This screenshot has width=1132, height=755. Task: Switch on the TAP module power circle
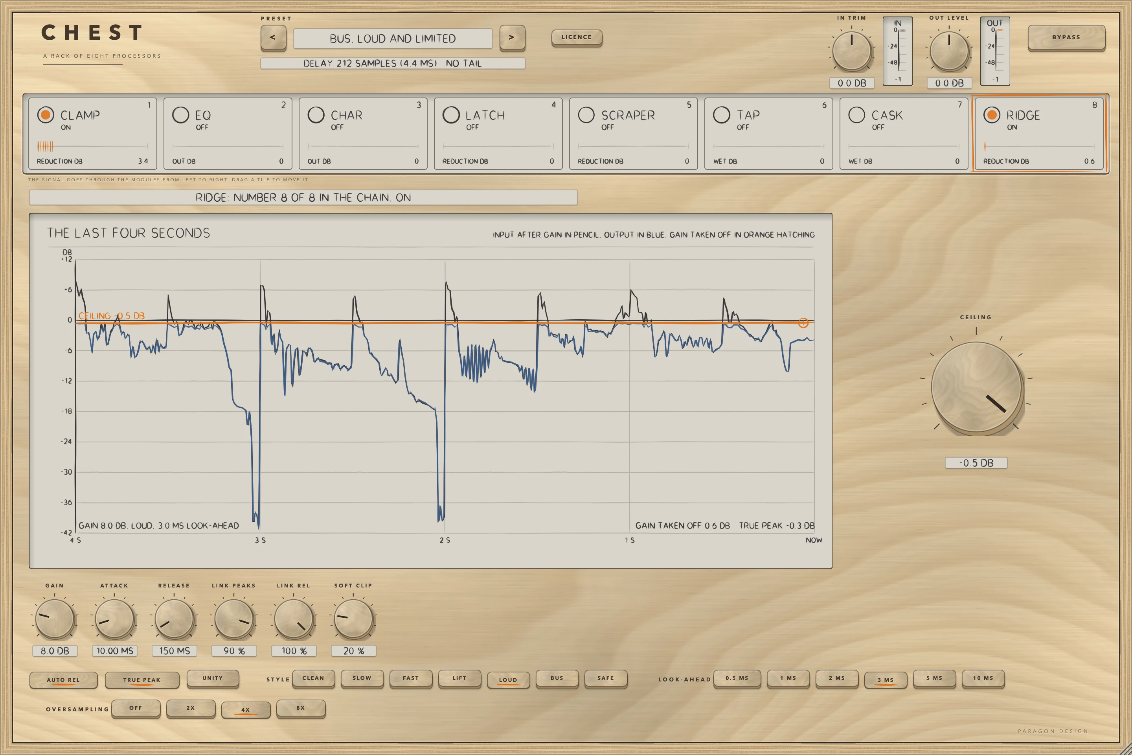coord(722,114)
